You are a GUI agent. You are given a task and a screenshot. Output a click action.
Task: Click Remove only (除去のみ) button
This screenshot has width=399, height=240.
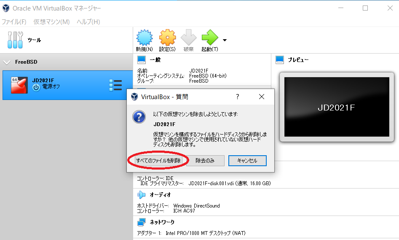(x=205, y=161)
